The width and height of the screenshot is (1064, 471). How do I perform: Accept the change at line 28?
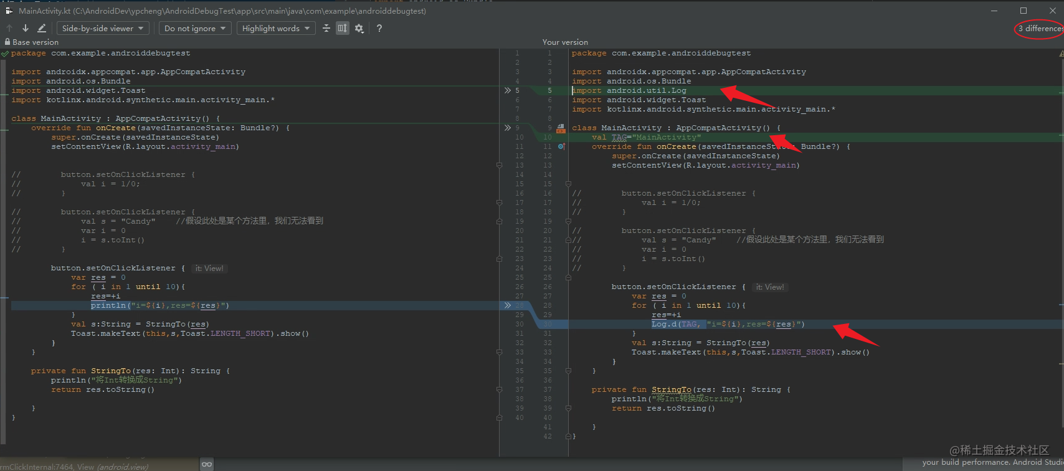coord(508,305)
